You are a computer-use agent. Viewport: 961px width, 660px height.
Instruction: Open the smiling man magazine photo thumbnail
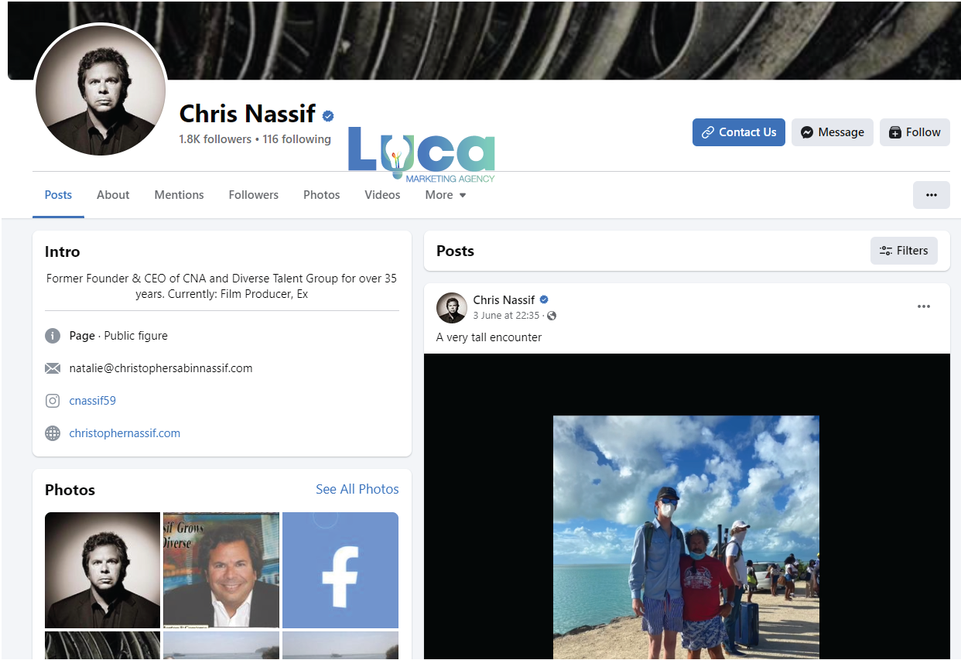(221, 570)
